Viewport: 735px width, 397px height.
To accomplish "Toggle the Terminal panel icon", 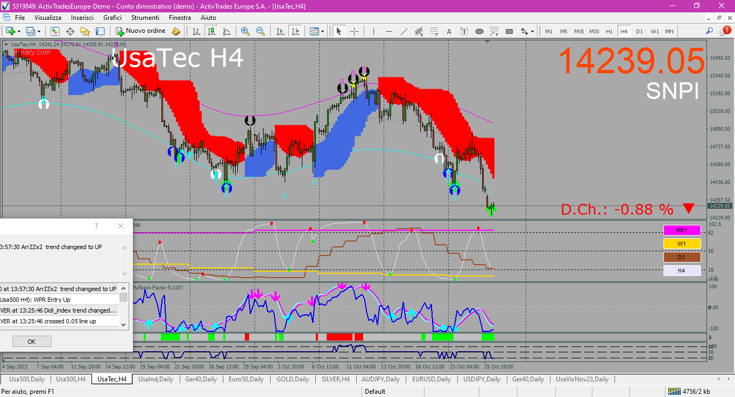I will tap(100, 31).
